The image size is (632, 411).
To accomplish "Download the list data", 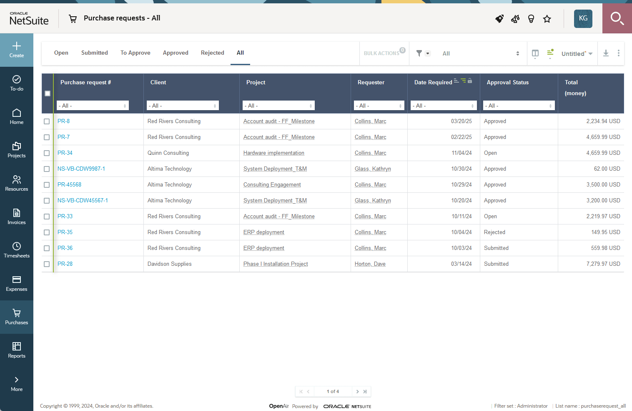I will [606, 53].
